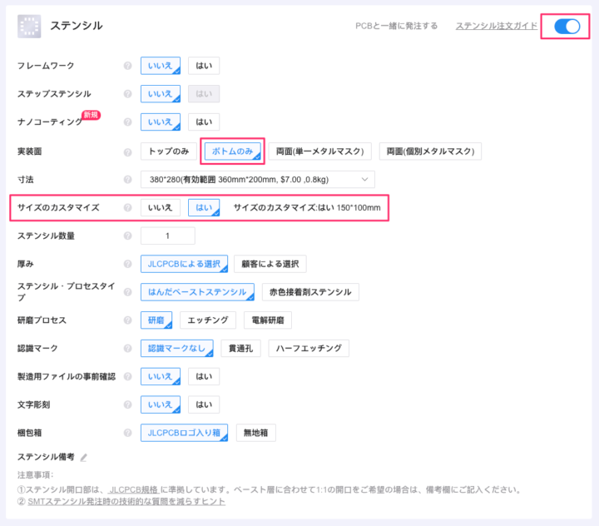Click the ステンシル数量 input field
This screenshot has height=526, width=599.
pos(167,236)
